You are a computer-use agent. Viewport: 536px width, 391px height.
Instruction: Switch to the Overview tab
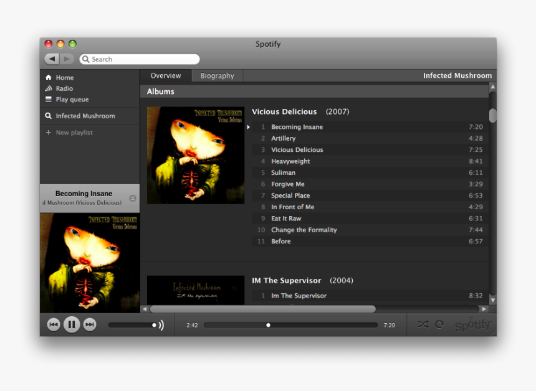tap(166, 75)
